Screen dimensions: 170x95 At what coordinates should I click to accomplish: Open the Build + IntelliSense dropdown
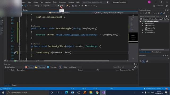[x=73, y=67]
